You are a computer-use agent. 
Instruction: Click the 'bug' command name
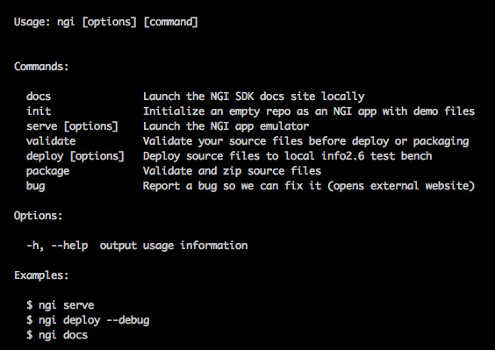[x=35, y=186]
